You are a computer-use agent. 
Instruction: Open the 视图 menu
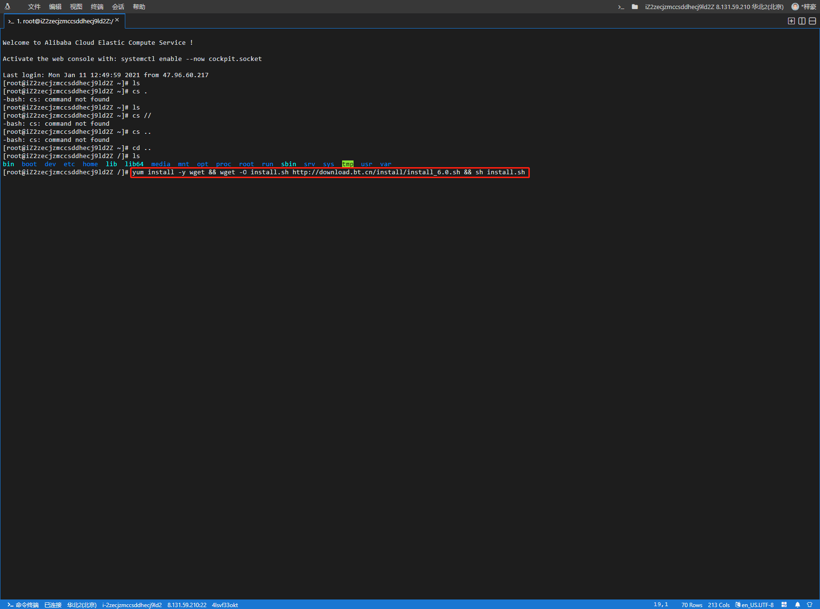tap(76, 7)
